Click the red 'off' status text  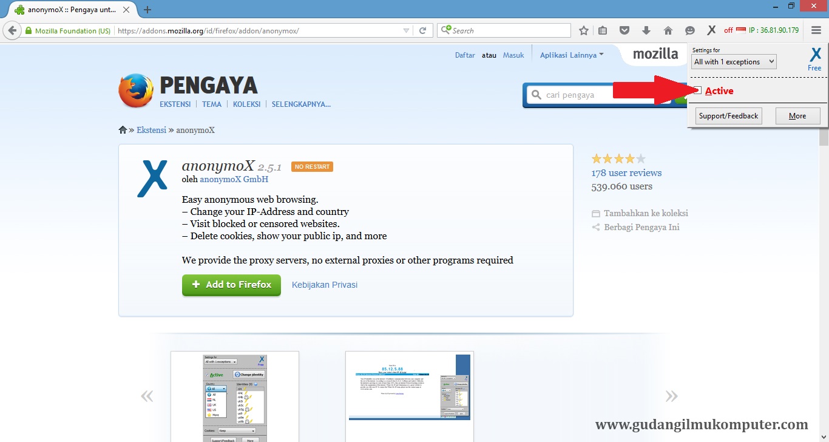tap(728, 30)
